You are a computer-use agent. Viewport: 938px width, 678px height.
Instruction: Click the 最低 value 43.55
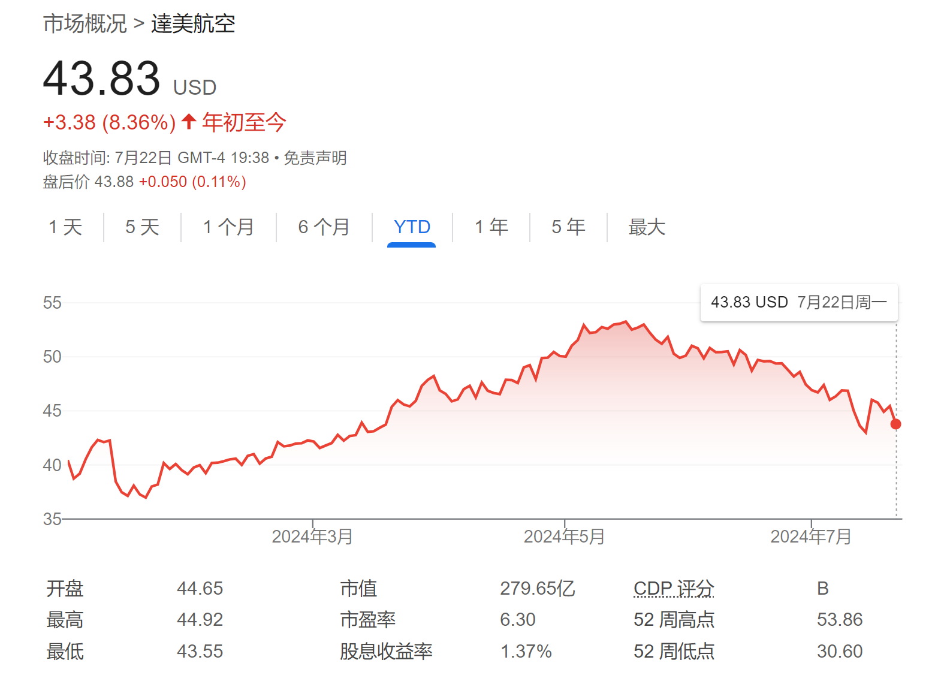pos(200,651)
